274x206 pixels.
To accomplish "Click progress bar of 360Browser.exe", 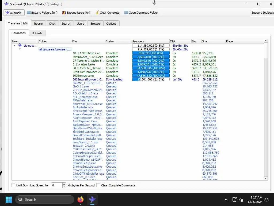I will click(151, 76).
